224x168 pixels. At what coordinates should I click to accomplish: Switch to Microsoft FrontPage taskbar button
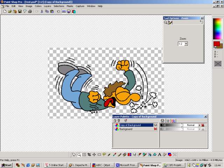(126, 165)
